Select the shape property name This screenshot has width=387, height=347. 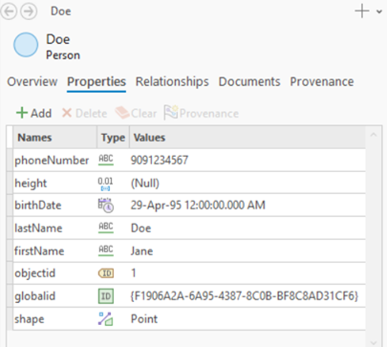coord(30,319)
